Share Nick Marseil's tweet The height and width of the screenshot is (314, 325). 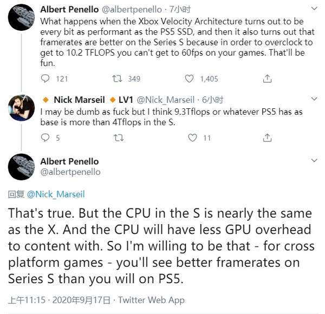266,138
